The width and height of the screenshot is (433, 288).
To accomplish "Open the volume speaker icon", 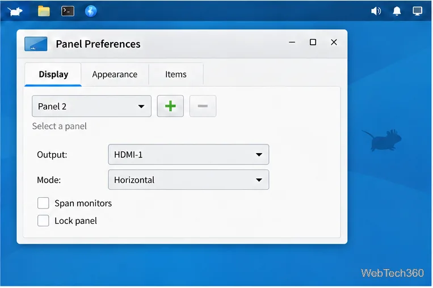I will coord(376,11).
